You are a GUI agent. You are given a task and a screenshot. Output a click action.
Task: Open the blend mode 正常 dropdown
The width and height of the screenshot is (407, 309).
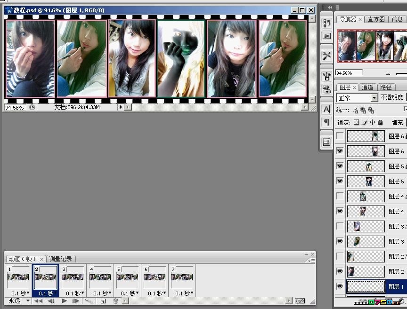[x=374, y=98]
